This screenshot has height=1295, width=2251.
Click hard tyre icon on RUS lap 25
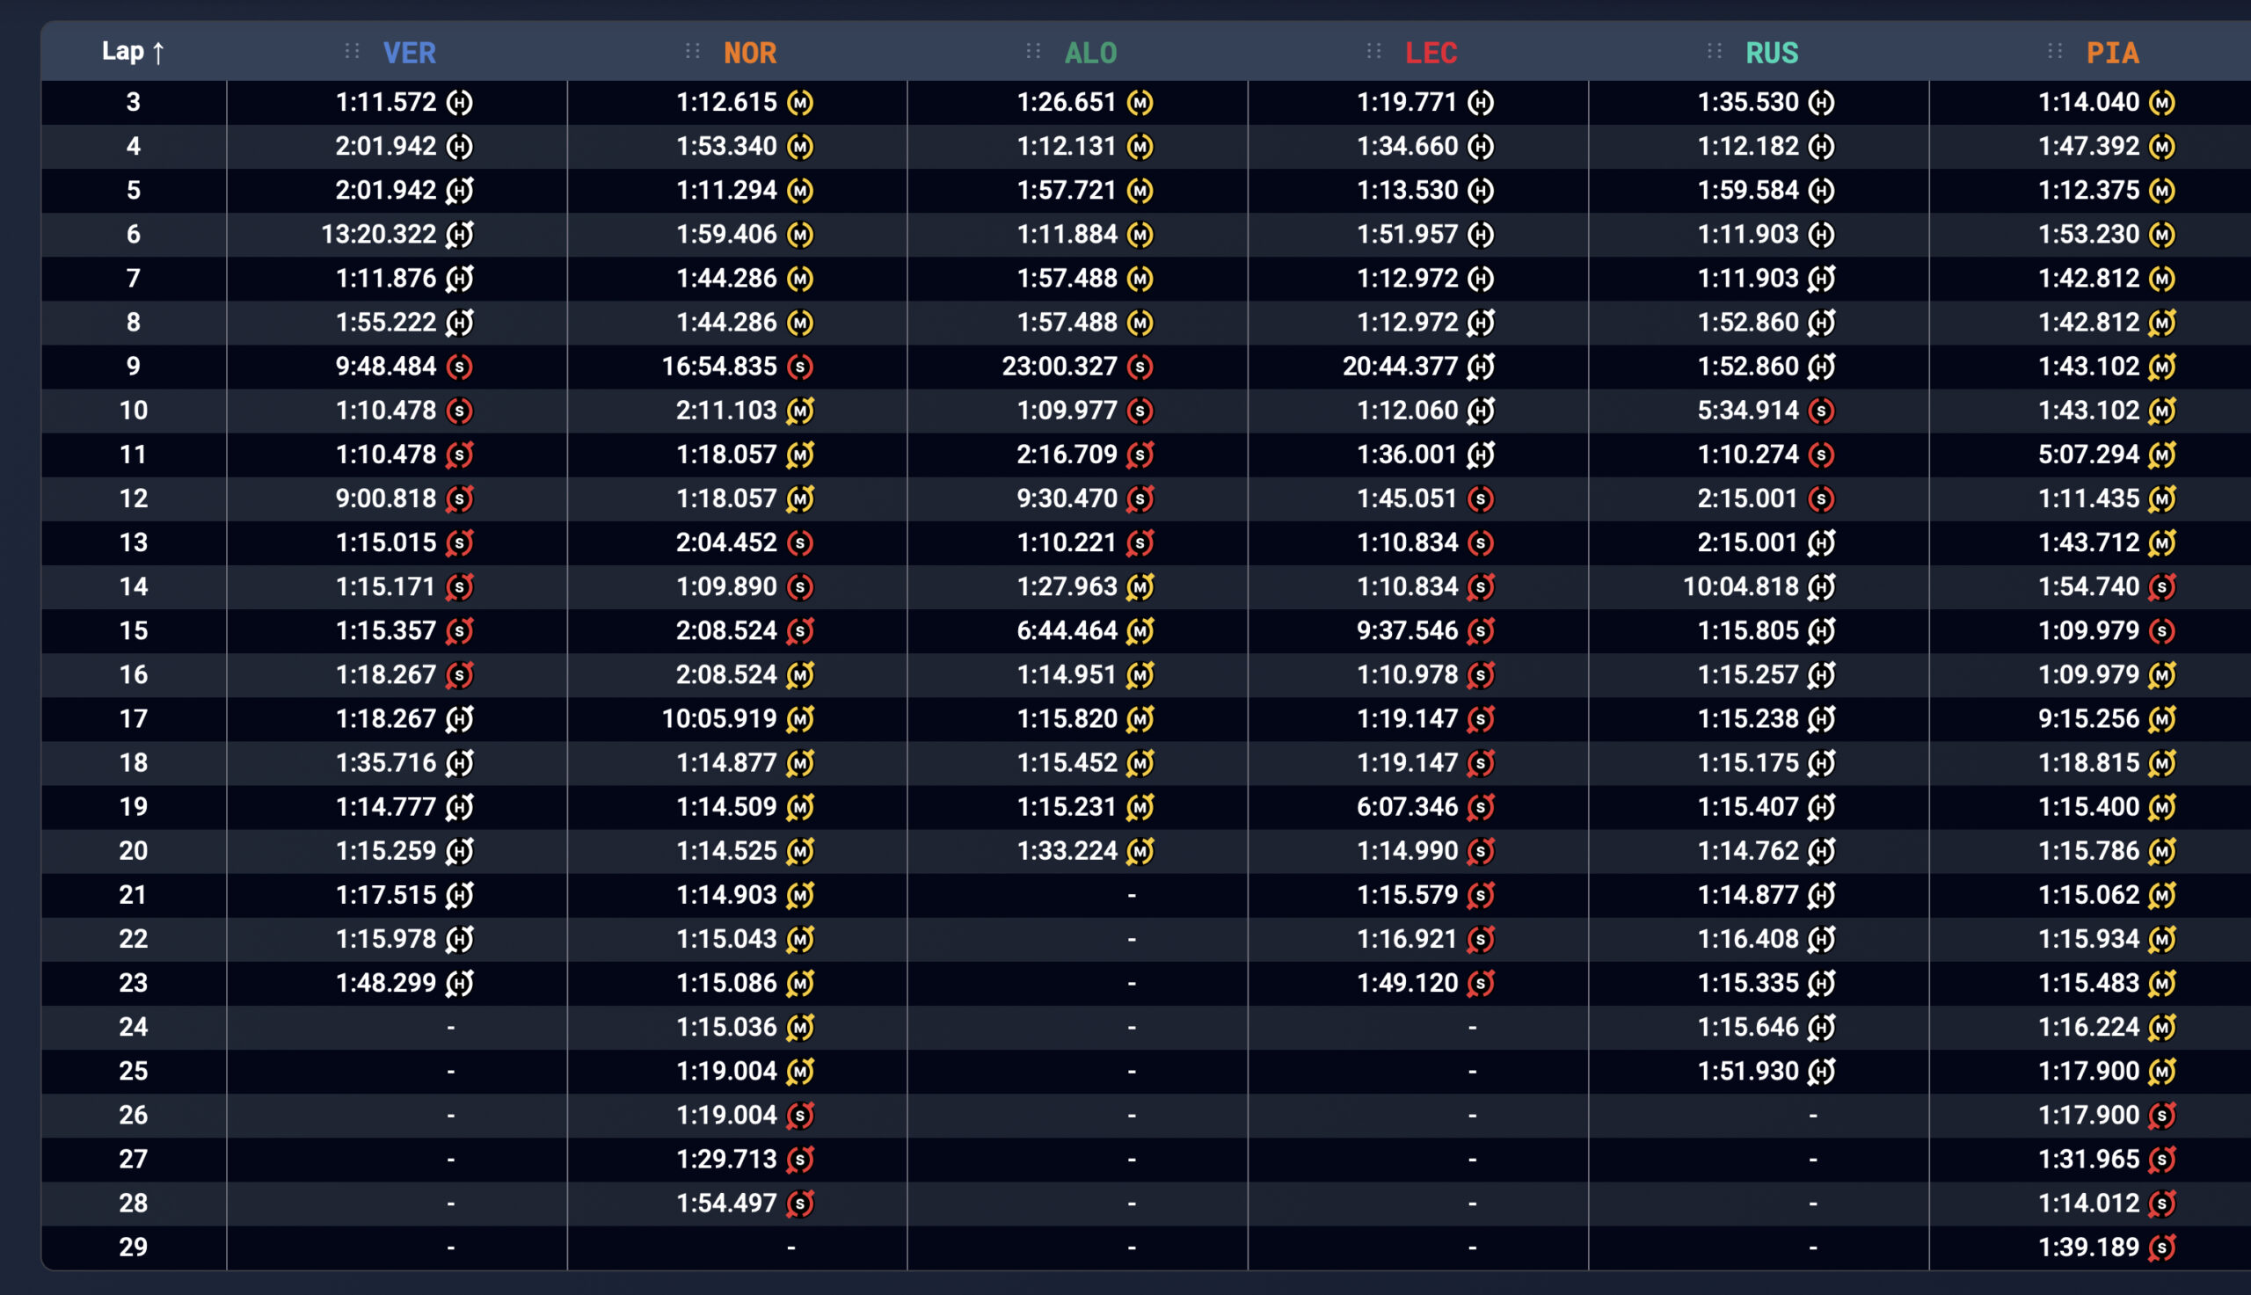tap(1820, 1071)
